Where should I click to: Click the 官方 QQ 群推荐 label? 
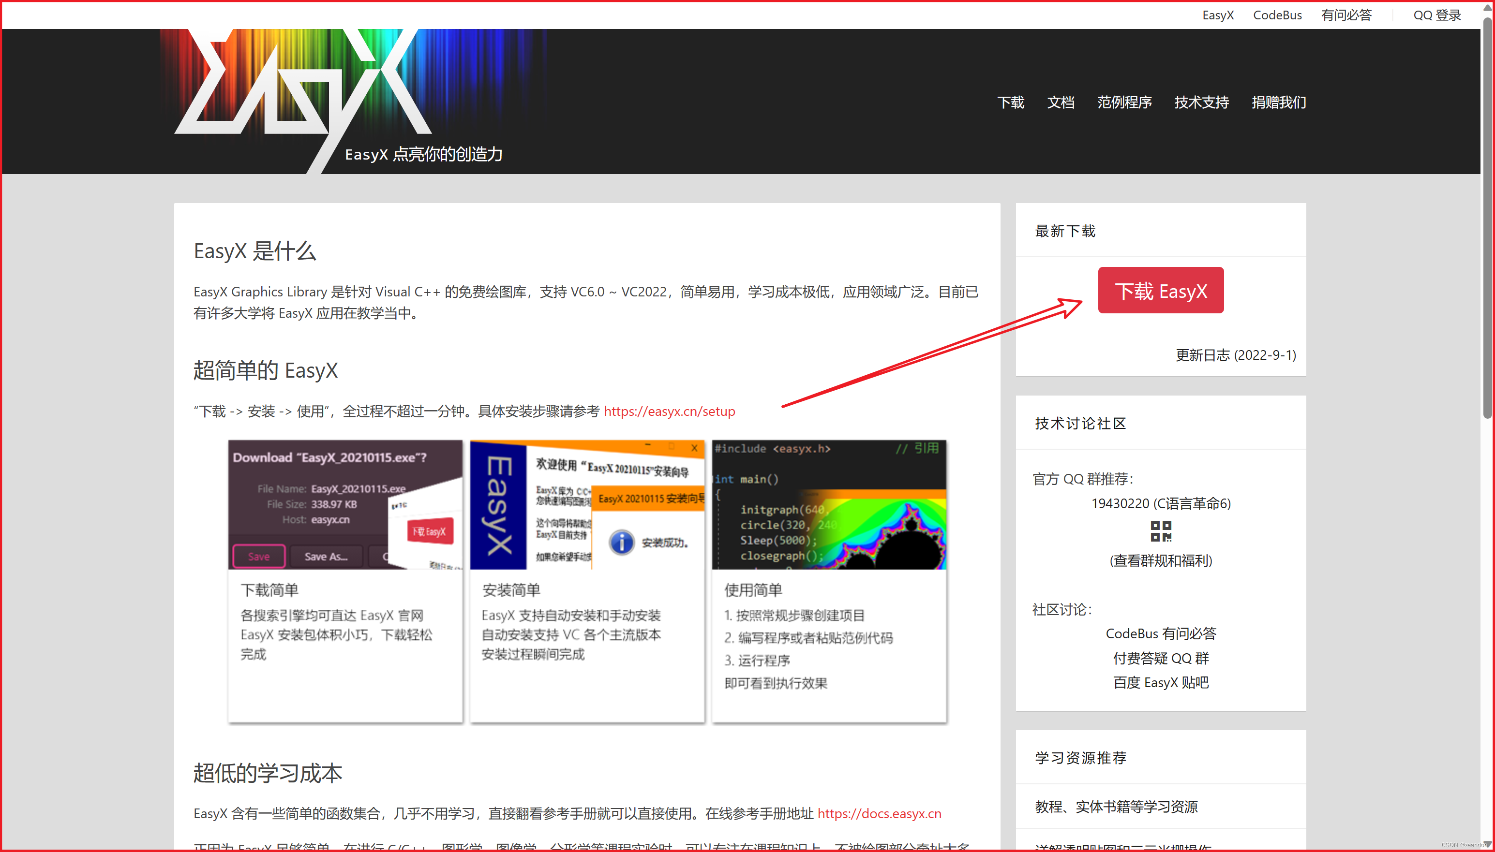coord(1083,479)
